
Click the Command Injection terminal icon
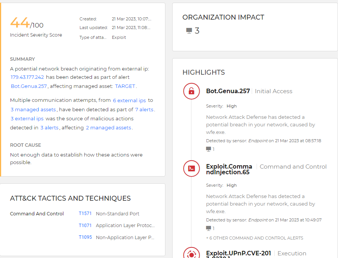(191, 169)
